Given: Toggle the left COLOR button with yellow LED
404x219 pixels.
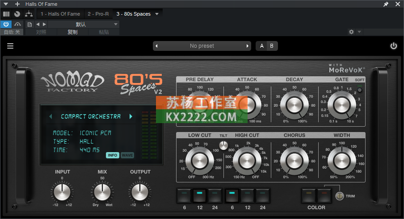Looking at the screenshot, I should pyautogui.click(x=309, y=196).
